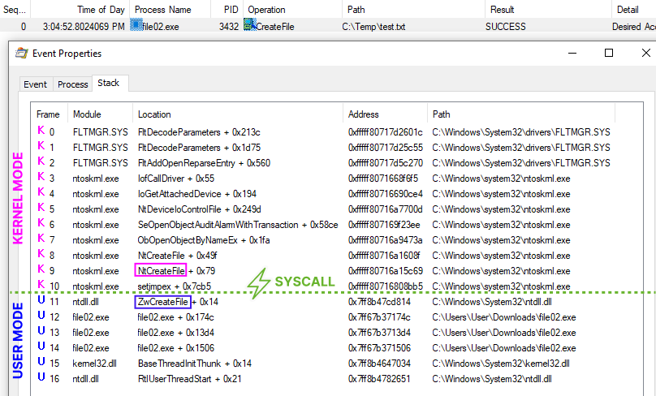Minimize the Event Properties window

pyautogui.click(x=572, y=53)
